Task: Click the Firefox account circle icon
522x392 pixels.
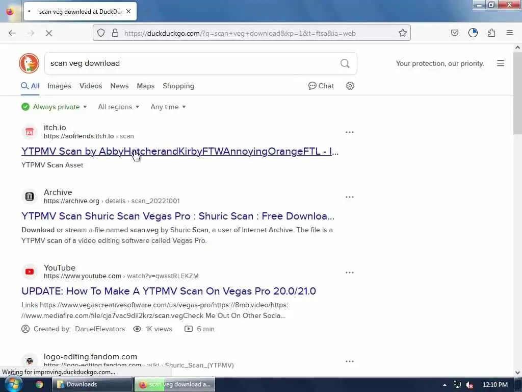Action: tap(473, 33)
